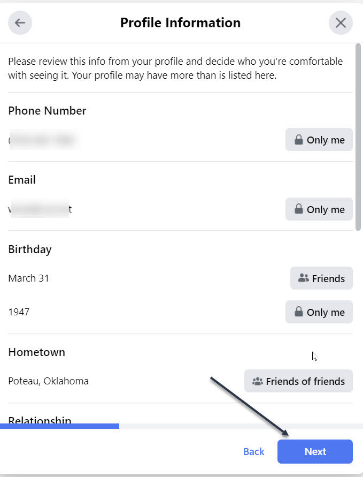Click the March 31 birthday text
The width and height of the screenshot is (363, 477).
click(28, 278)
